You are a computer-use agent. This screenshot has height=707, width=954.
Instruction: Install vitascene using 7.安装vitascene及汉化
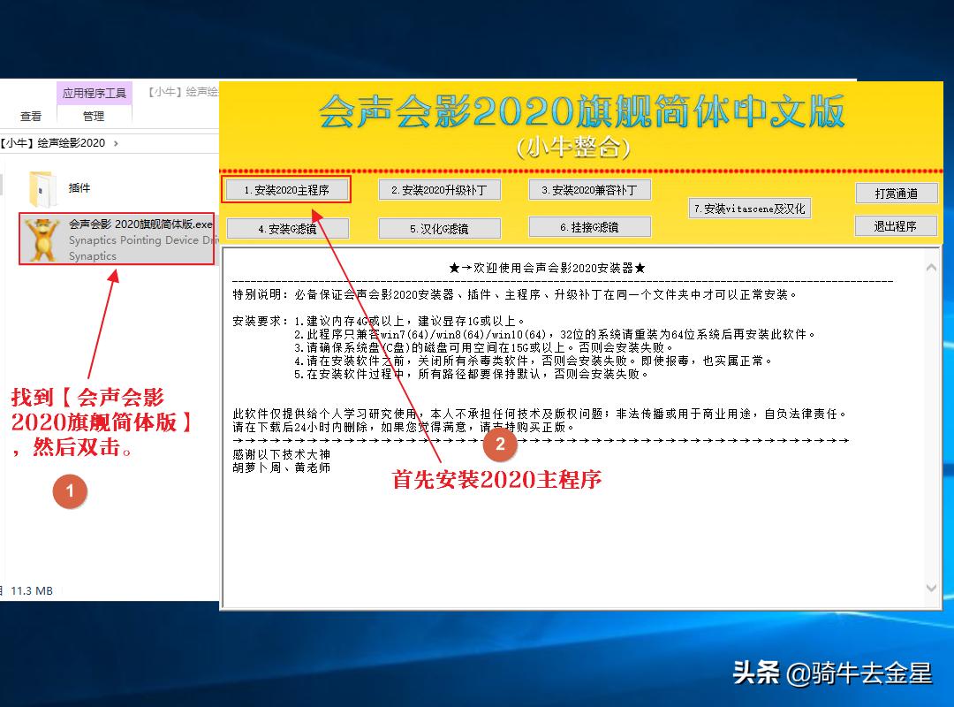pyautogui.click(x=750, y=208)
